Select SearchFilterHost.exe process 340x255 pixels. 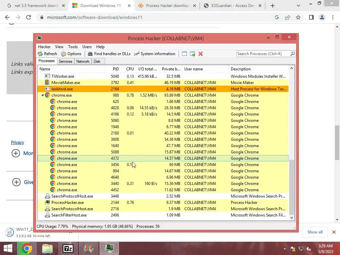[163, 215]
